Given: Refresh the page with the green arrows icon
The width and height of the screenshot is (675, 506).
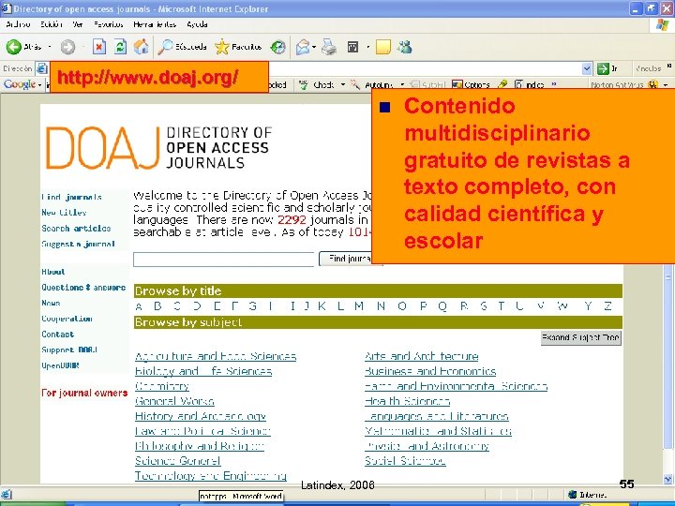Looking at the screenshot, I should [120, 47].
